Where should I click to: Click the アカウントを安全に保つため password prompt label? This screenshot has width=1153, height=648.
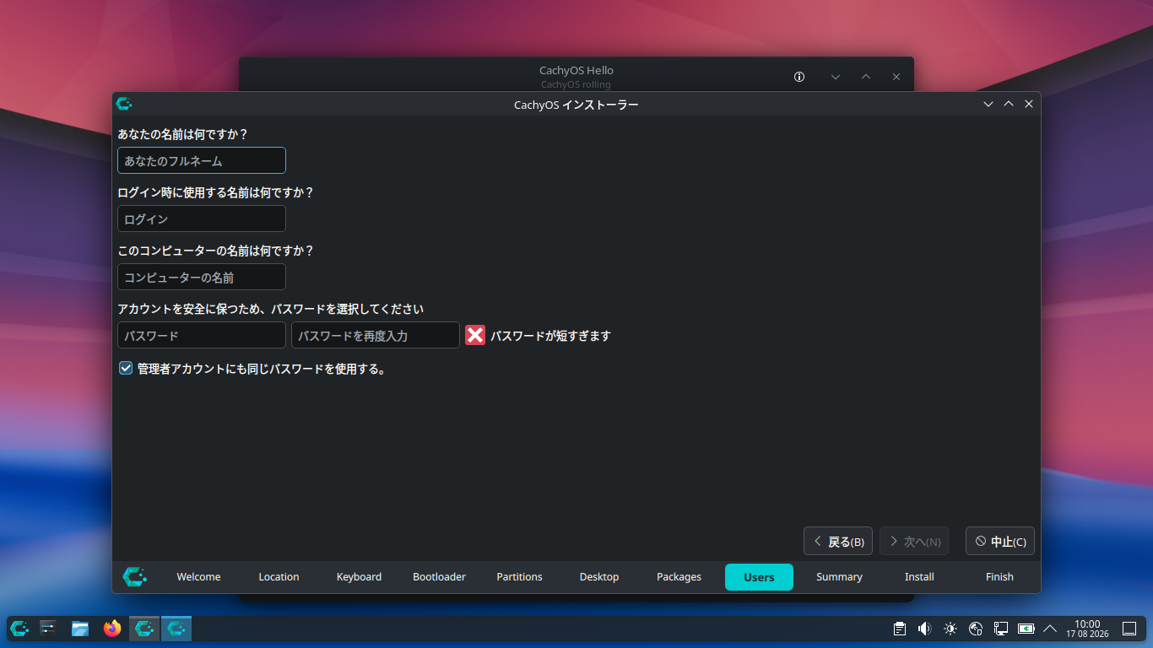pos(271,309)
